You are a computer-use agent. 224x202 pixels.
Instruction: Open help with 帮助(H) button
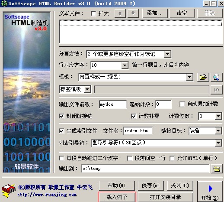click(x=117, y=186)
